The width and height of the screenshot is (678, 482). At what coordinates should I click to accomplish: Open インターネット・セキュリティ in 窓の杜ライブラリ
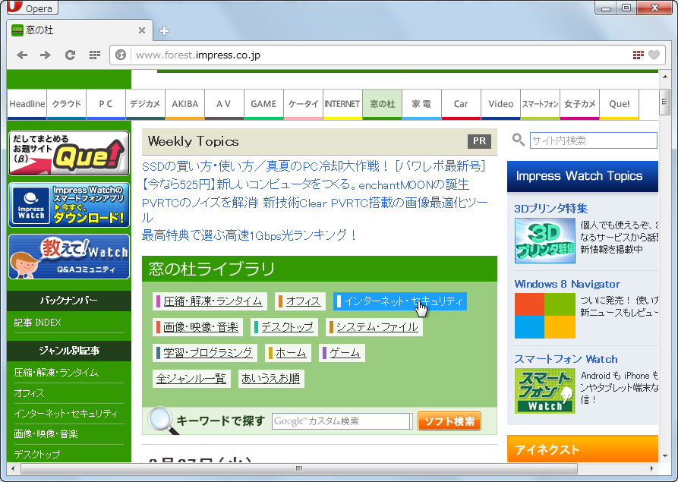(x=400, y=301)
